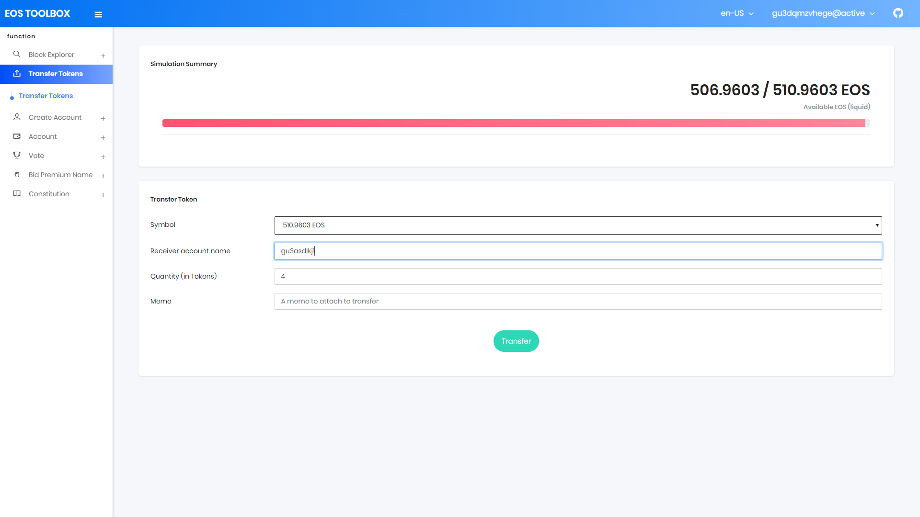This screenshot has height=517, width=920.
Task: Expand the Vote menu plus sign
Action: [103, 157]
